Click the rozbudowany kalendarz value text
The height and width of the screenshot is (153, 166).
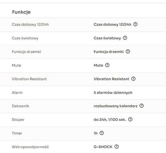115,106
